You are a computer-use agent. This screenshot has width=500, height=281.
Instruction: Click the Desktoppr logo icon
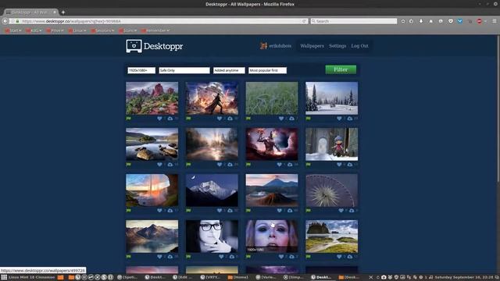coord(134,46)
